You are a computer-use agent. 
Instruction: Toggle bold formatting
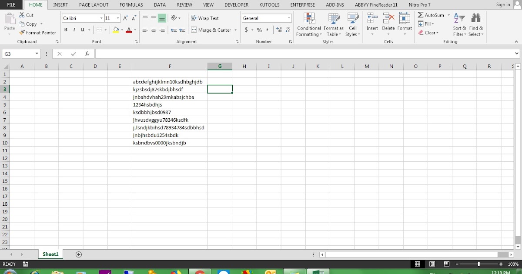tap(66, 30)
